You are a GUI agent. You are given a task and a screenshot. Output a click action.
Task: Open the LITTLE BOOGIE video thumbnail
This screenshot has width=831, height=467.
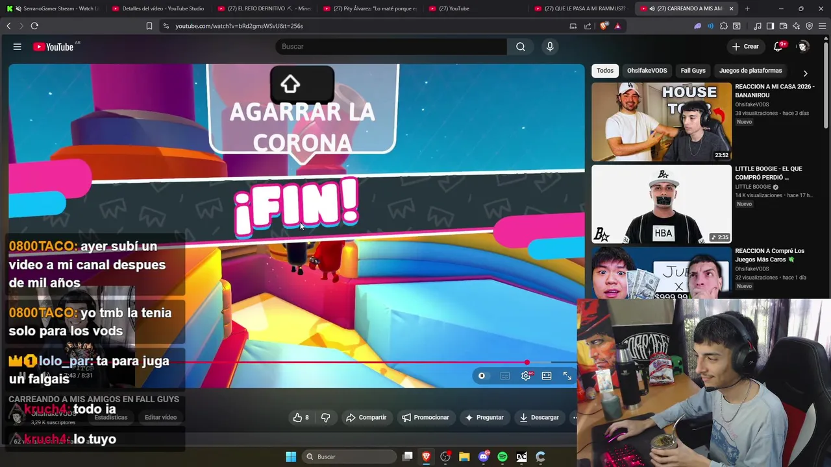point(662,204)
